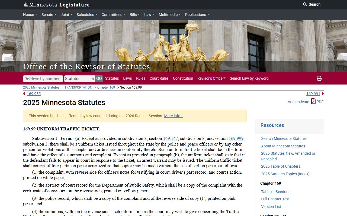Open Laws in the red navigation bar
Image resolution: width=347 pixels, height=216 pixels.
[127, 78]
